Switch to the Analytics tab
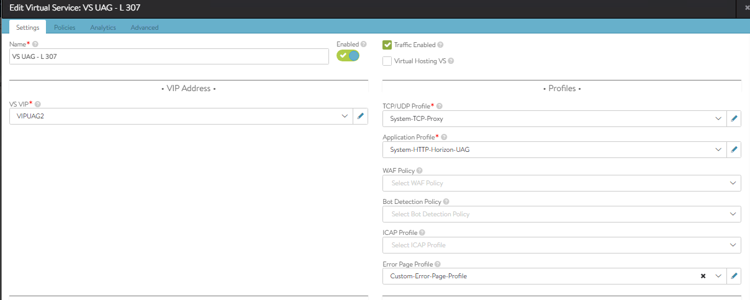 pos(103,27)
